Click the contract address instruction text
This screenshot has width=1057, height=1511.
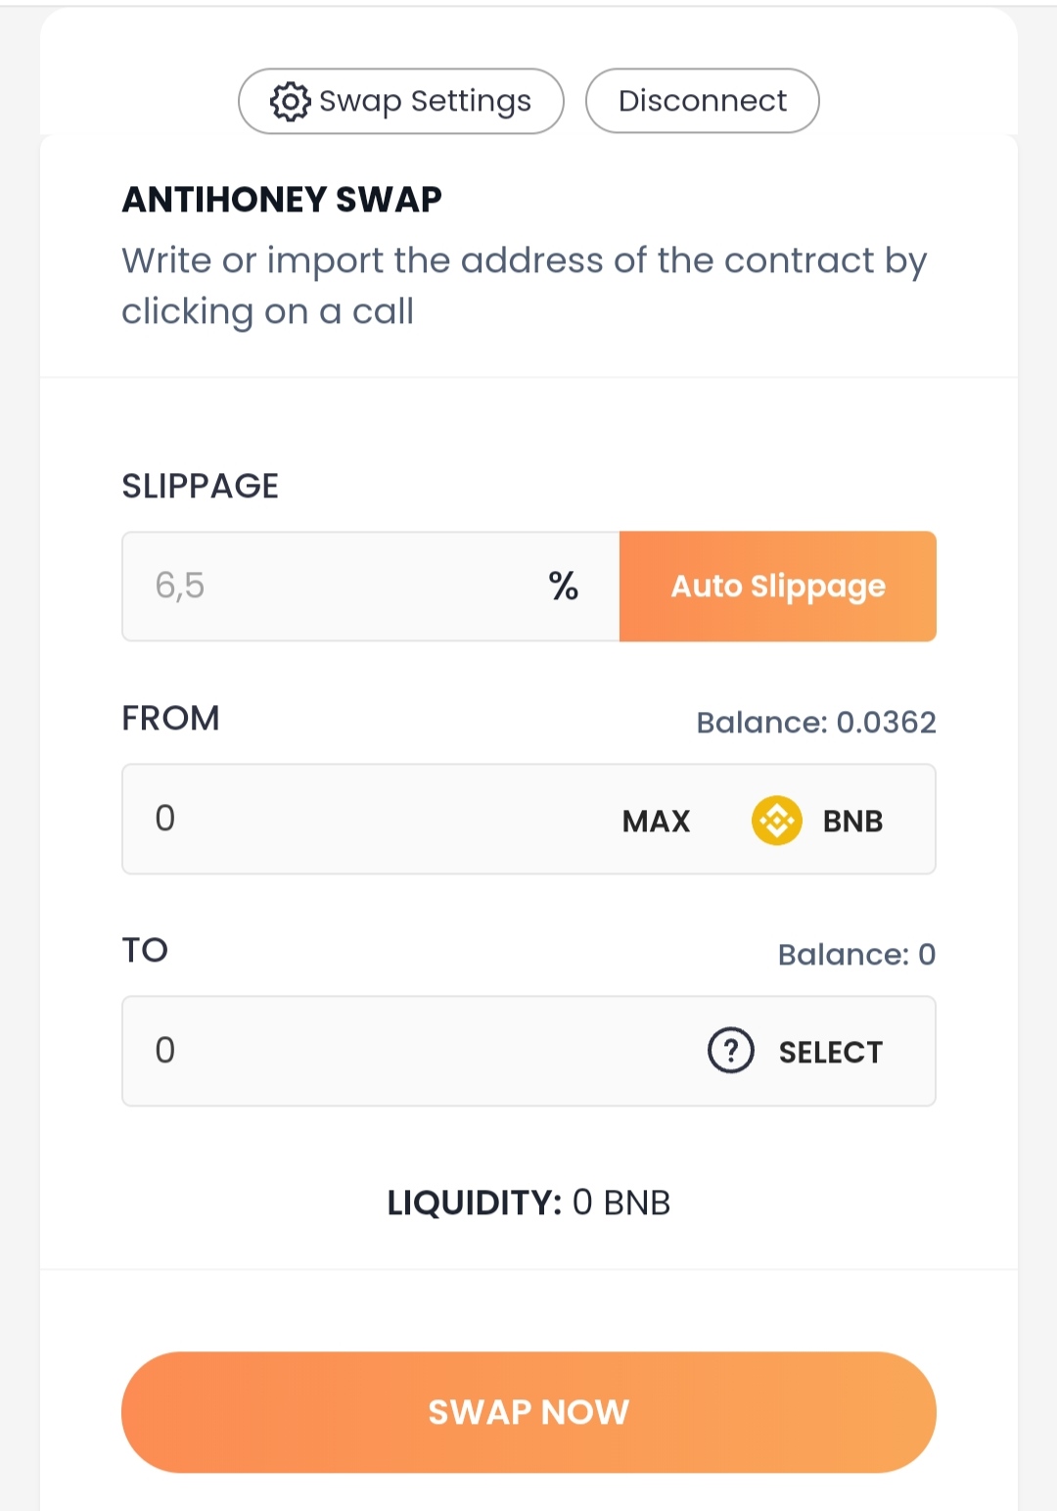(x=524, y=286)
